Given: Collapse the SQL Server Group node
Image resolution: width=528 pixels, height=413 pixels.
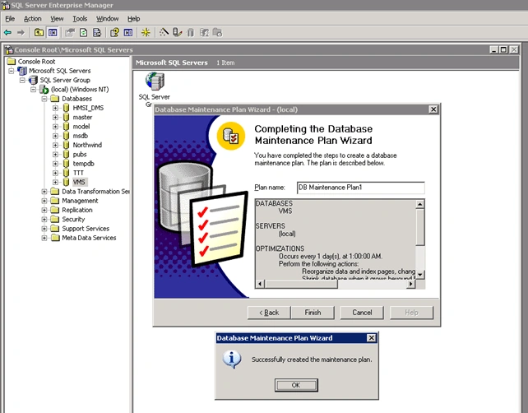Looking at the screenshot, I should (x=22, y=80).
